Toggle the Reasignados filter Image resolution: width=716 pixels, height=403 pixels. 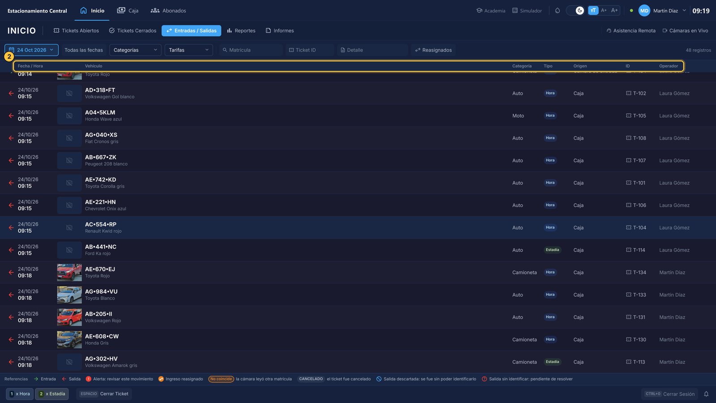point(434,50)
